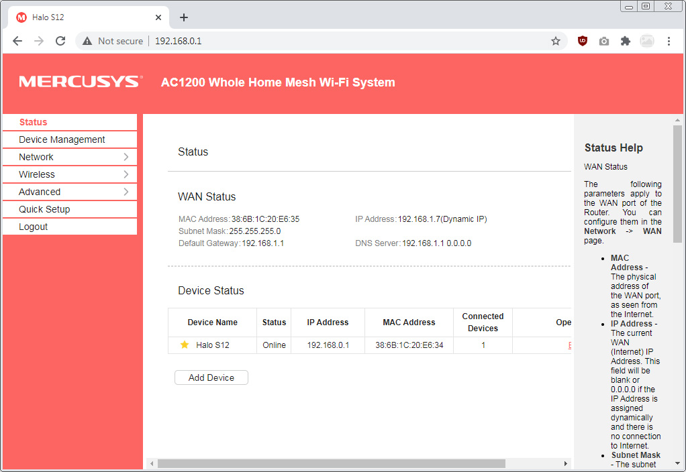Expand the Advanced submenu chevron
The height and width of the screenshot is (472, 686).
[x=126, y=192]
